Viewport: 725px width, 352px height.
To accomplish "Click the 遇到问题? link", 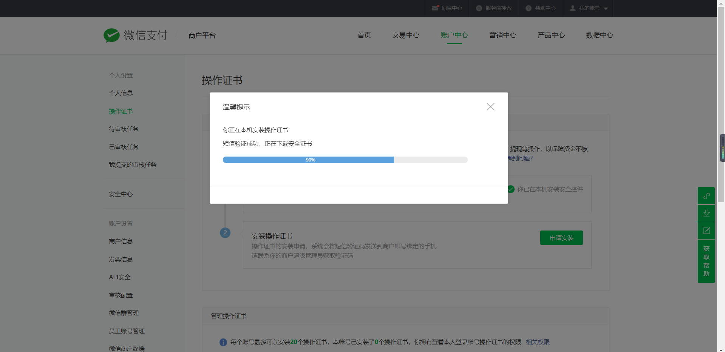I will tap(520, 158).
